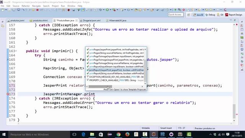The height and width of the screenshot is (138, 245).
Task: Click the red ladybug icon in toolbar
Action: 69,10
